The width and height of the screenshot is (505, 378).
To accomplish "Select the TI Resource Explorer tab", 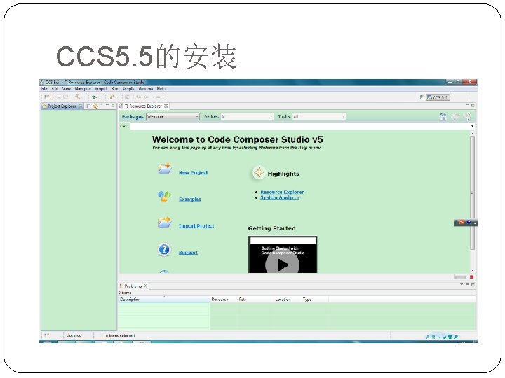I will (x=143, y=106).
